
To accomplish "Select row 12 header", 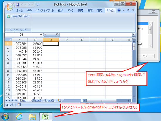I will pyautogui.click(x=8, y=86).
